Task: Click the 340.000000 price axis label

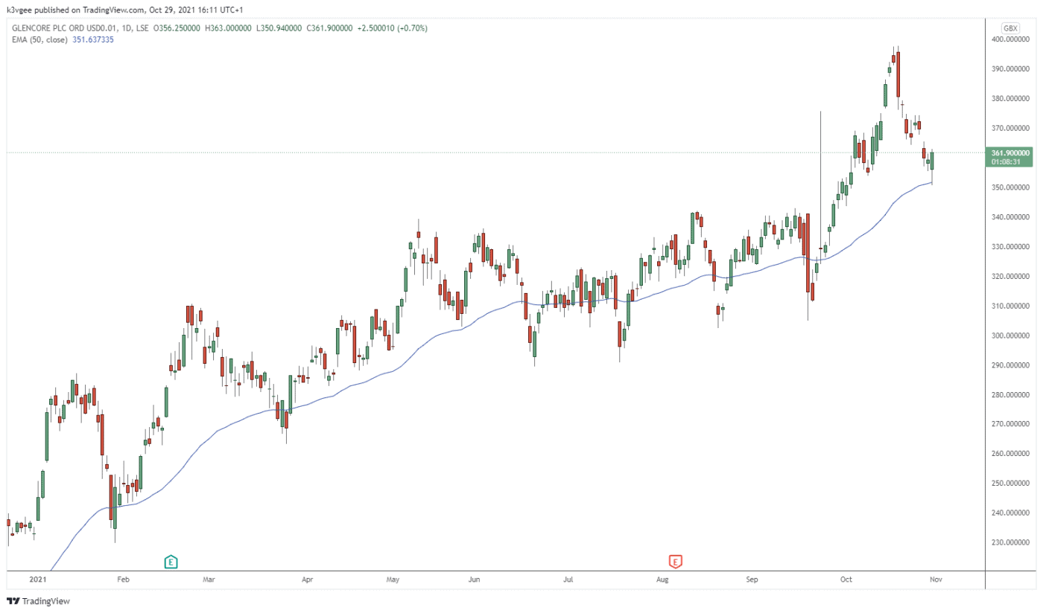Action: coord(1010,217)
